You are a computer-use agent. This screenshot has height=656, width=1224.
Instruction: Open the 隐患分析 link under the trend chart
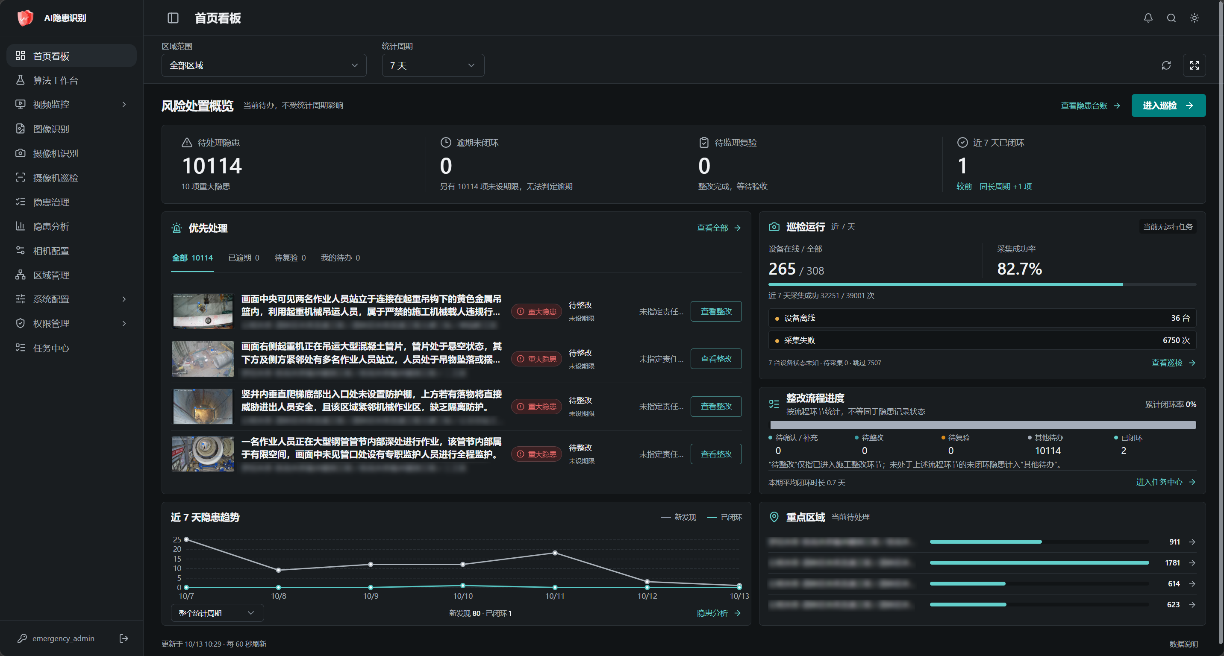pyautogui.click(x=718, y=613)
